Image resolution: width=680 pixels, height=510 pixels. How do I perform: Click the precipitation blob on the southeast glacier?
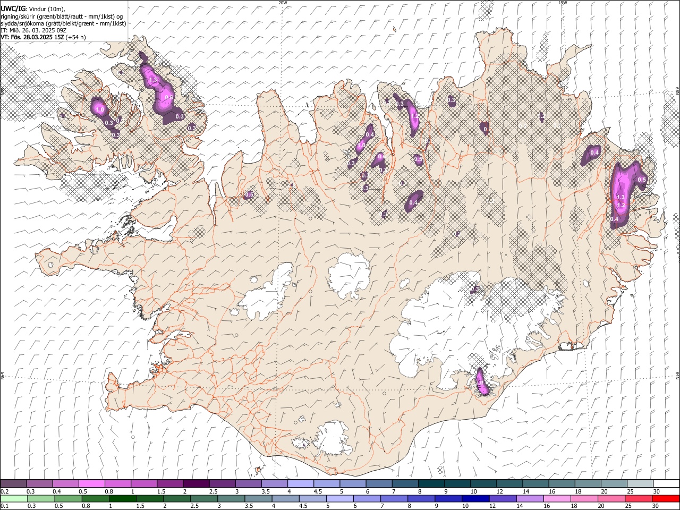[x=481, y=381]
